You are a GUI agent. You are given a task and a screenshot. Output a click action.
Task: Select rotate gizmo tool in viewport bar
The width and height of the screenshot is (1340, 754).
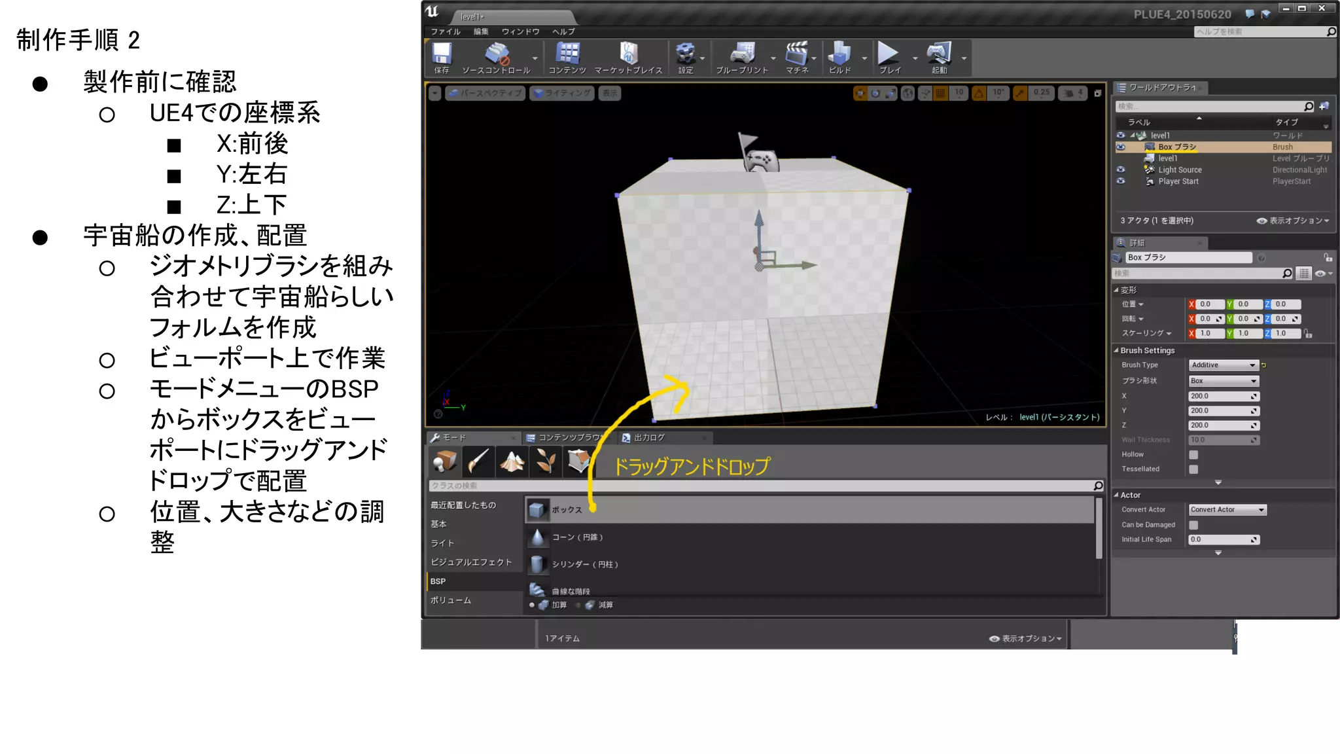pyautogui.click(x=875, y=93)
